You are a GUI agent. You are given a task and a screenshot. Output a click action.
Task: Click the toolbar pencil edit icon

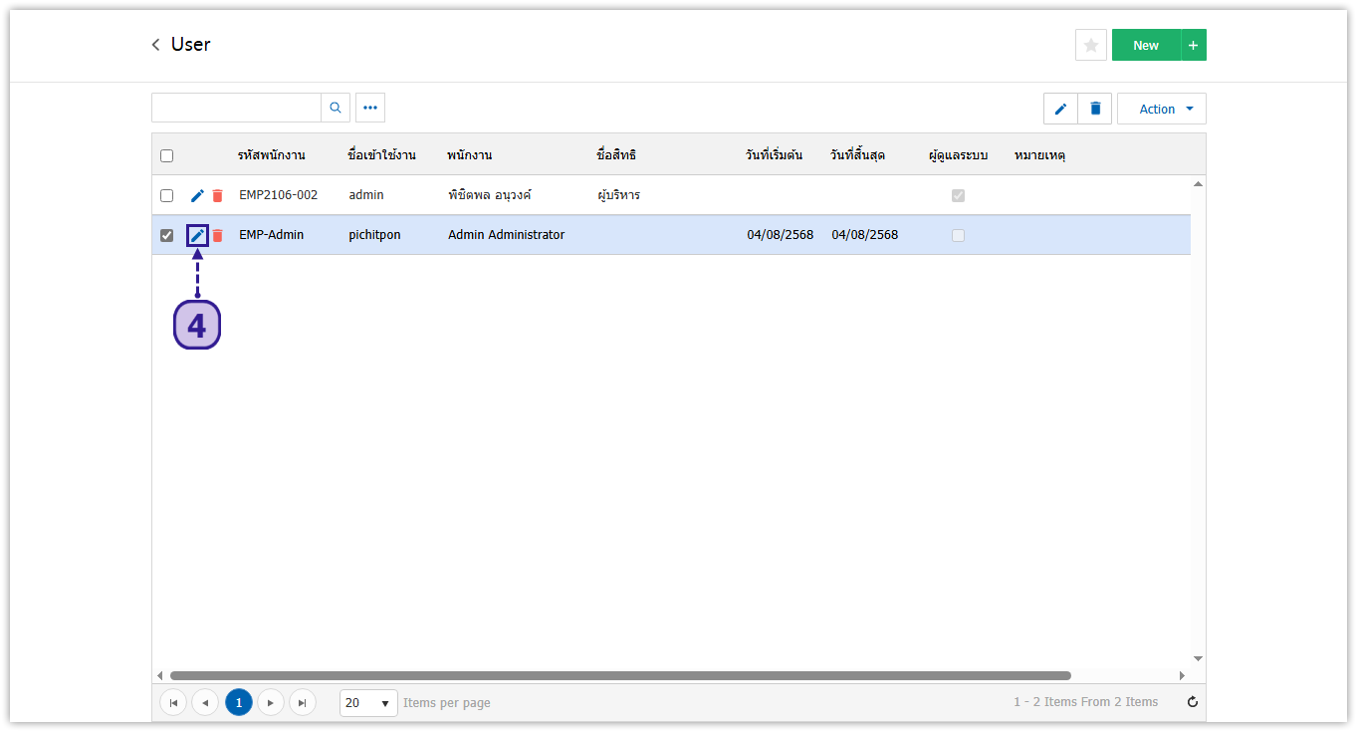pos(1060,109)
